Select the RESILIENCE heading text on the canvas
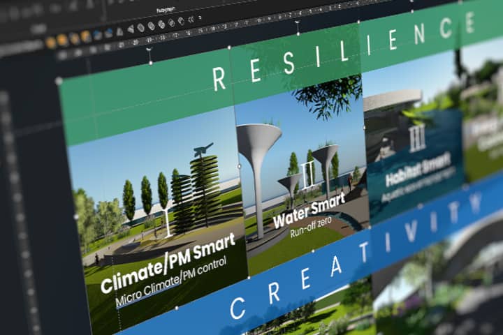This screenshot has height=335, width=503. 345,51
